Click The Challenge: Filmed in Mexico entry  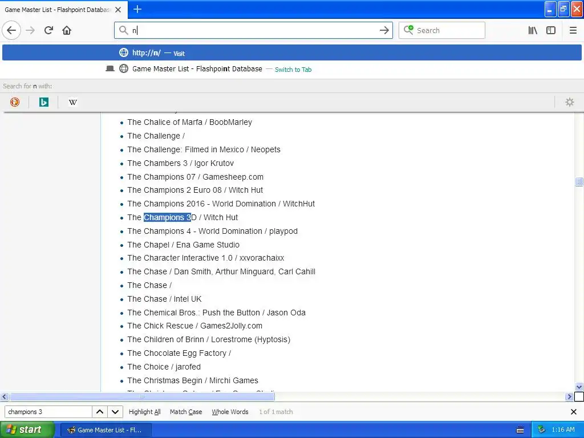204,149
